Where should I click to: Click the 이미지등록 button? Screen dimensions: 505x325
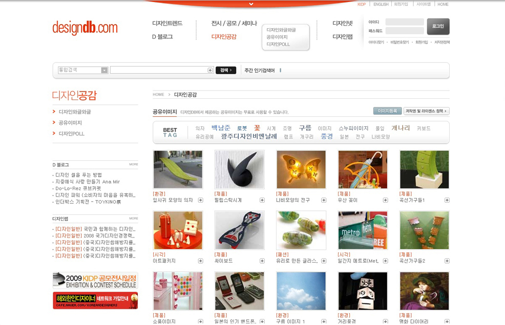[x=387, y=111]
